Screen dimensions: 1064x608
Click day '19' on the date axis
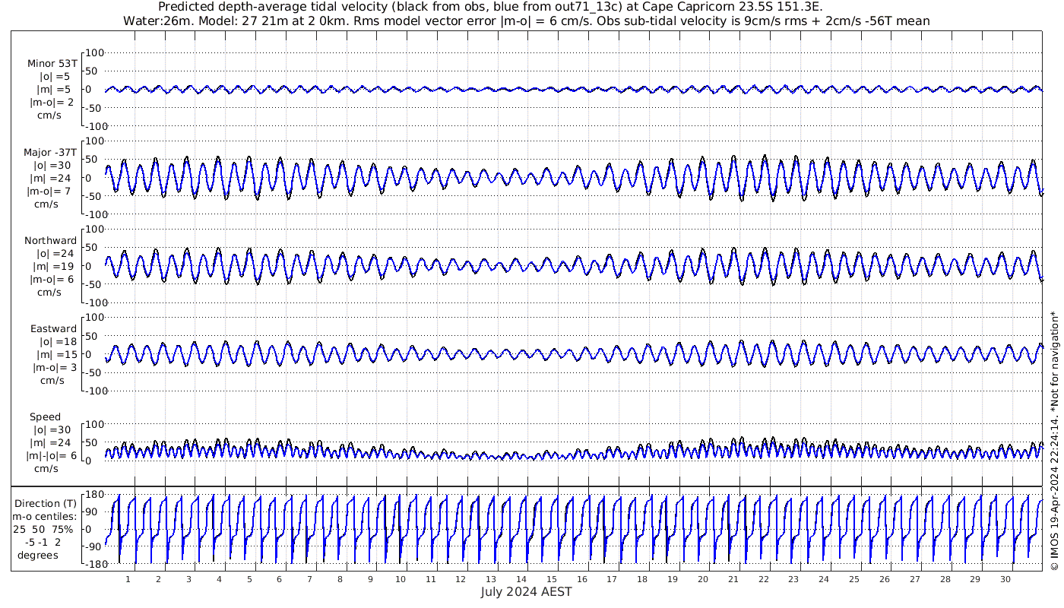pyautogui.click(x=673, y=579)
